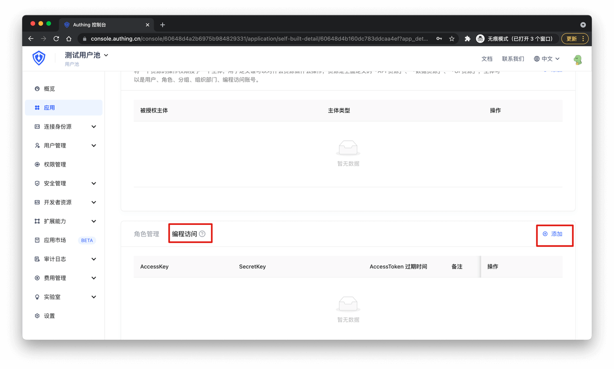The width and height of the screenshot is (614, 369).
Task: Bookmark this page with the star icon
Action: click(x=451, y=39)
